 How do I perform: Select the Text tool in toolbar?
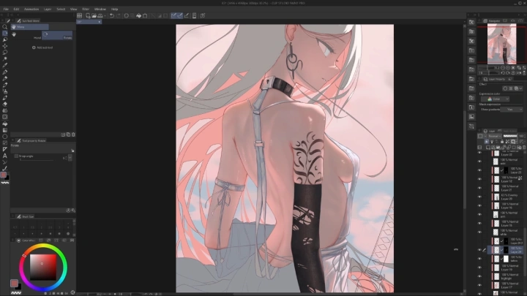[5, 156]
